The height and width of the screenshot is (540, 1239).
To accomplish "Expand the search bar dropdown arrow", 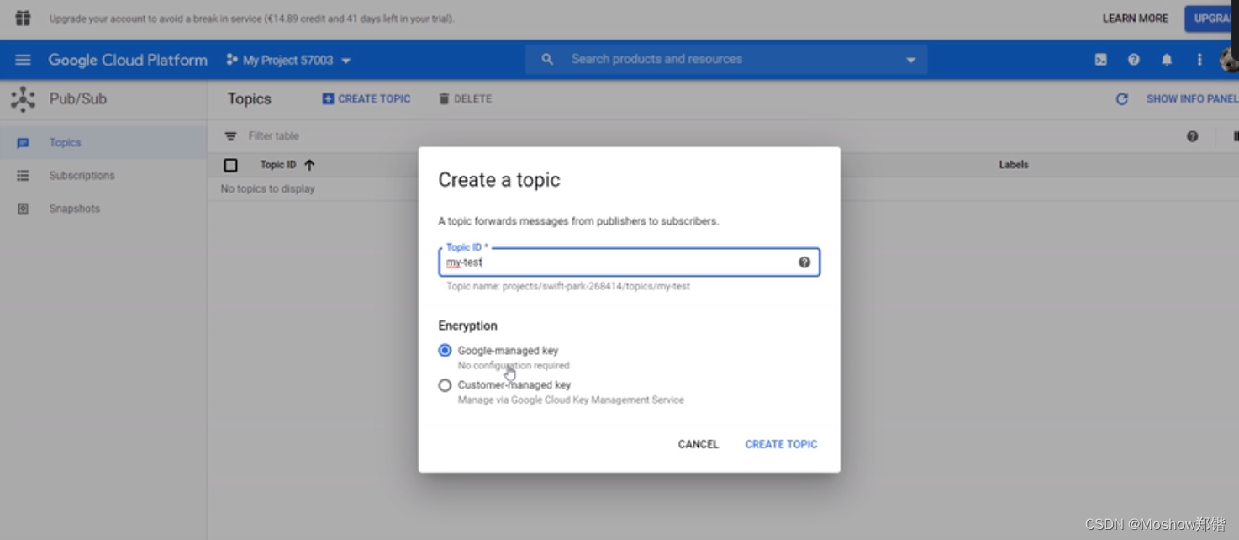I will (x=910, y=61).
